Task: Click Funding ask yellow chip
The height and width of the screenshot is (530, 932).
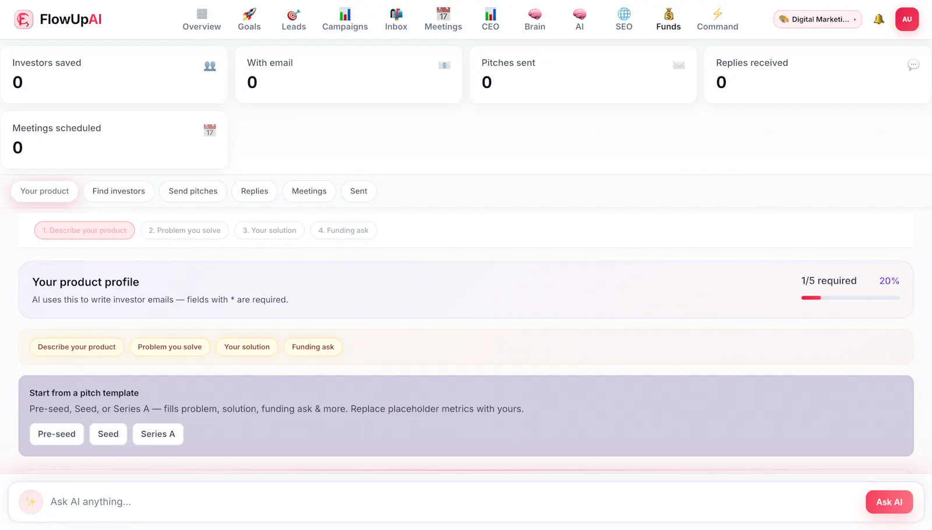Action: coord(313,347)
